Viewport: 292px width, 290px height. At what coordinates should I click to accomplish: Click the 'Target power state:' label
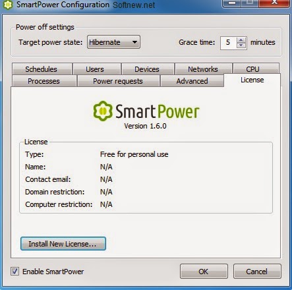[50, 42]
